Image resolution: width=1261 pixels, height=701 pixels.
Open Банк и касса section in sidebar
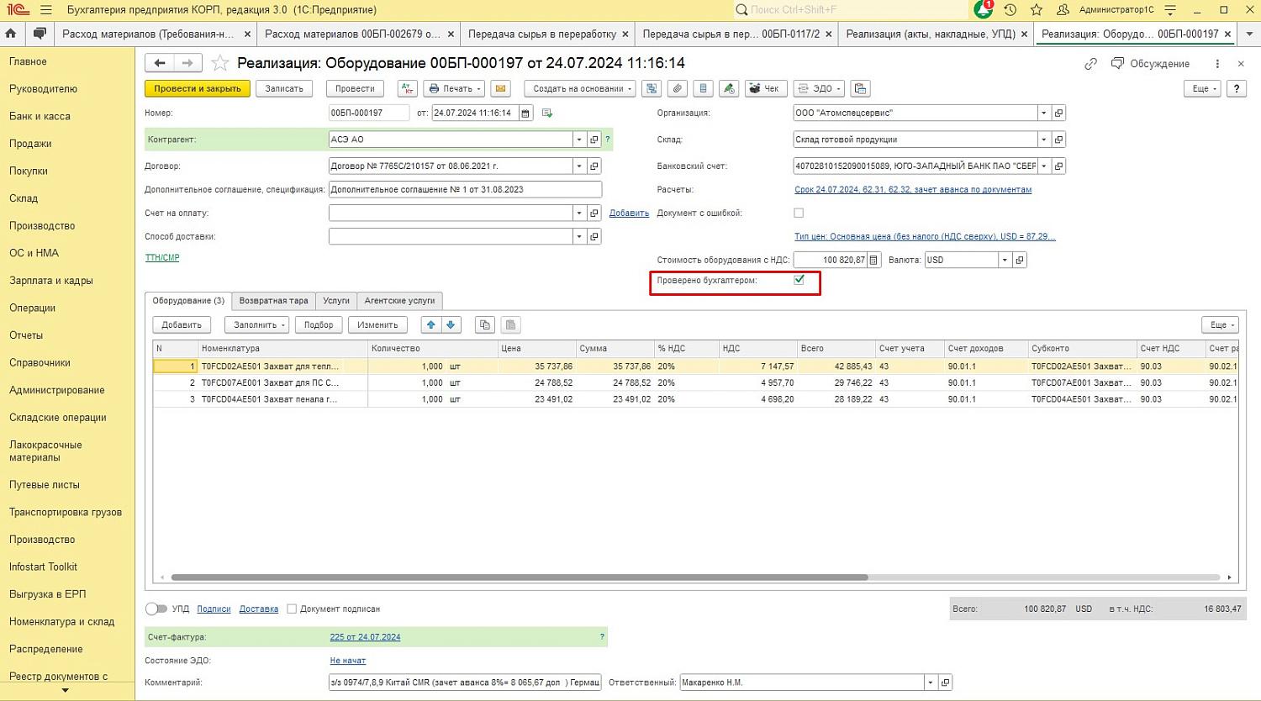click(x=40, y=116)
